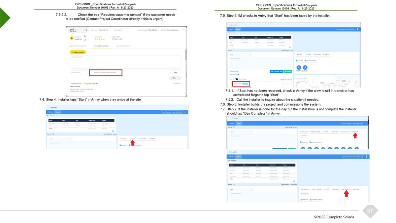Click the fullscreen icon on the map
The width and height of the screenshot is (396, 223).
click(x=355, y=83)
